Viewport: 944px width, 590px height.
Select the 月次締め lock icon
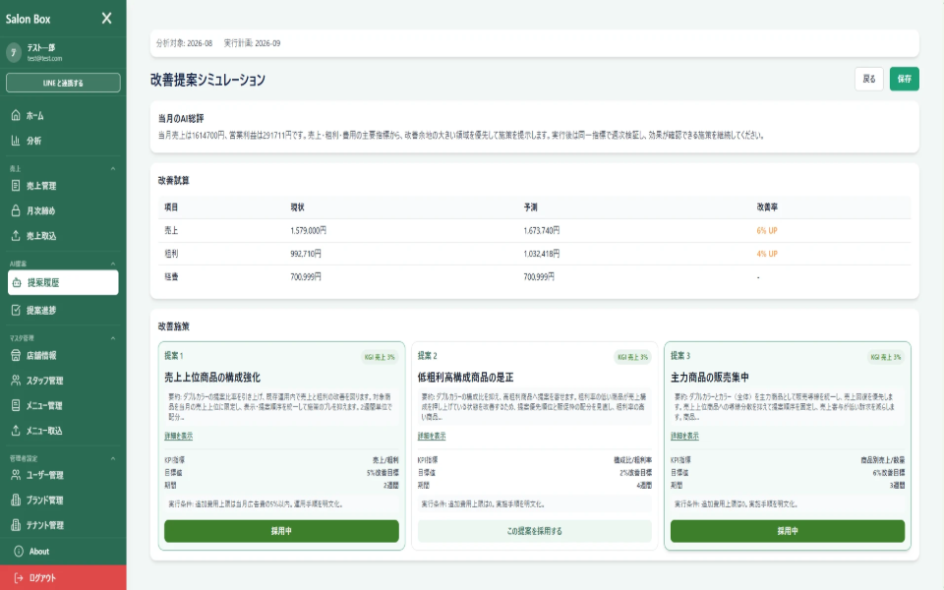click(x=16, y=210)
